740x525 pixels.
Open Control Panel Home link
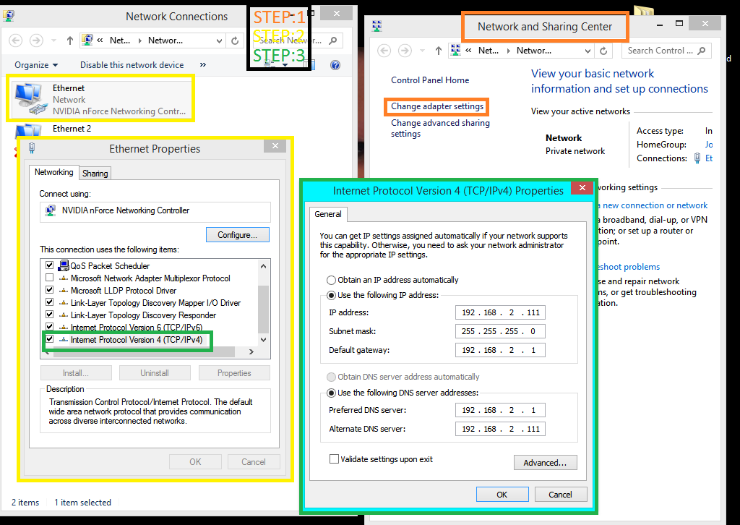(430, 80)
